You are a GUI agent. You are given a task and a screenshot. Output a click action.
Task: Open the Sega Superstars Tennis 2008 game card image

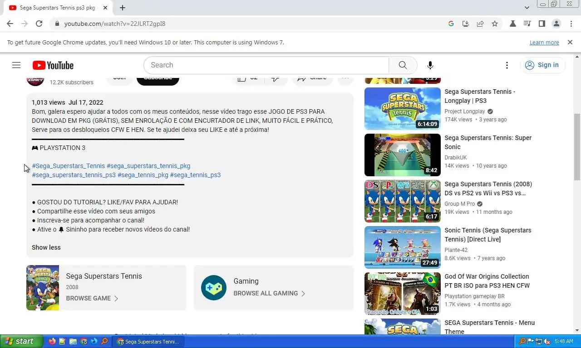(43, 288)
